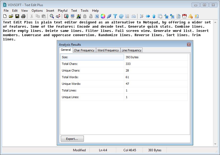Switch to the Line Frequency tab
Viewport: 220px width, 155px height.
point(131,50)
